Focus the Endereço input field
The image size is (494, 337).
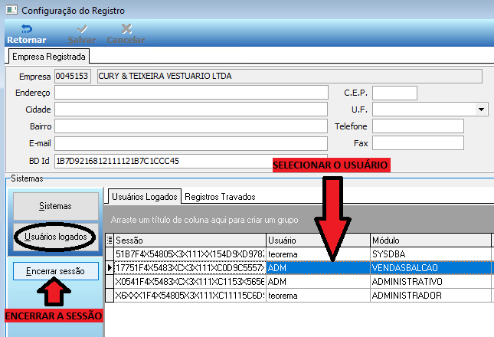coord(191,93)
